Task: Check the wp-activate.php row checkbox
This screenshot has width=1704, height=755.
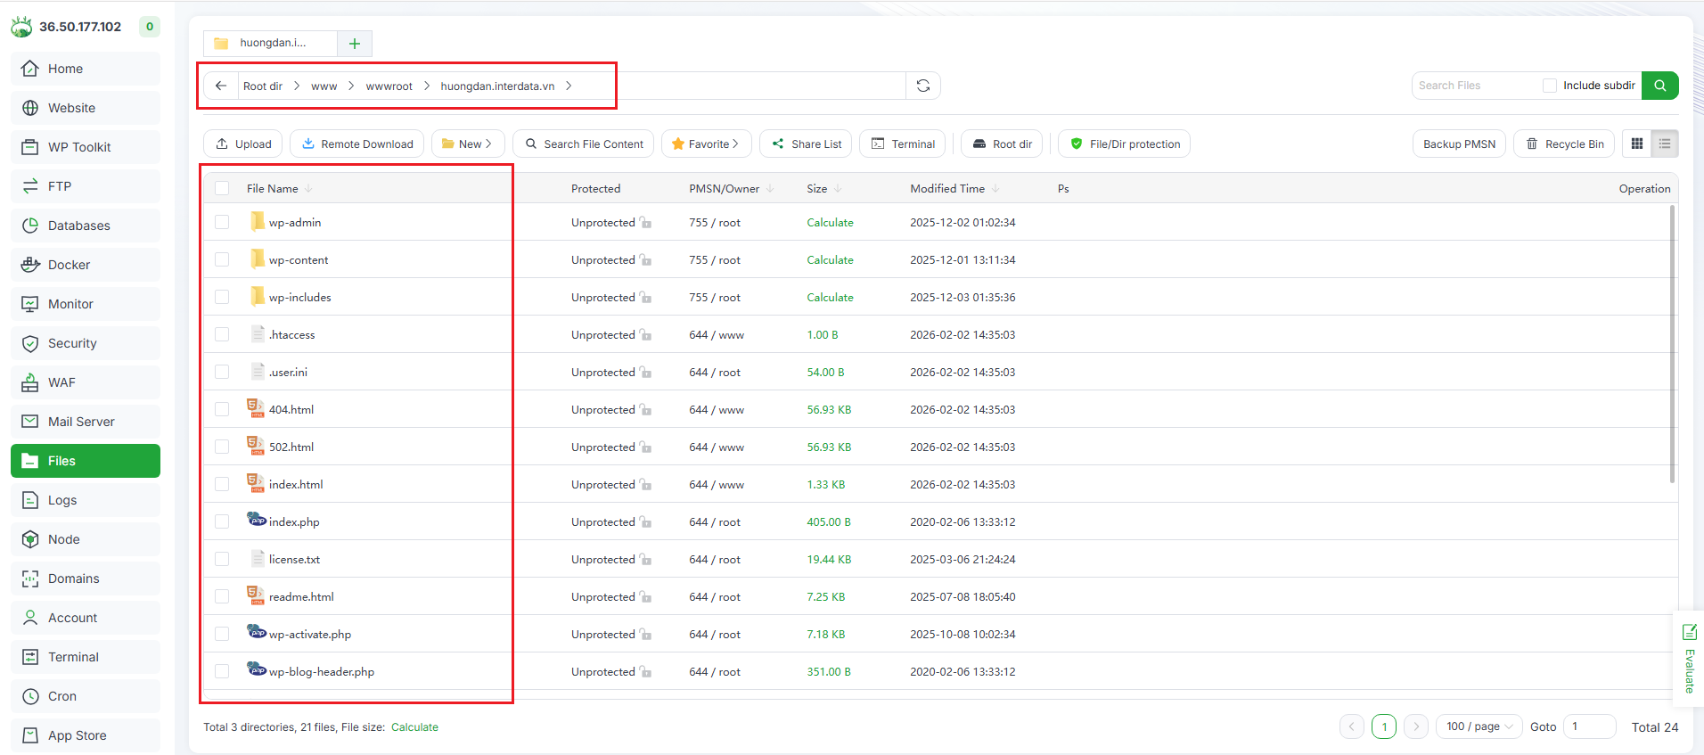Action: (x=222, y=634)
